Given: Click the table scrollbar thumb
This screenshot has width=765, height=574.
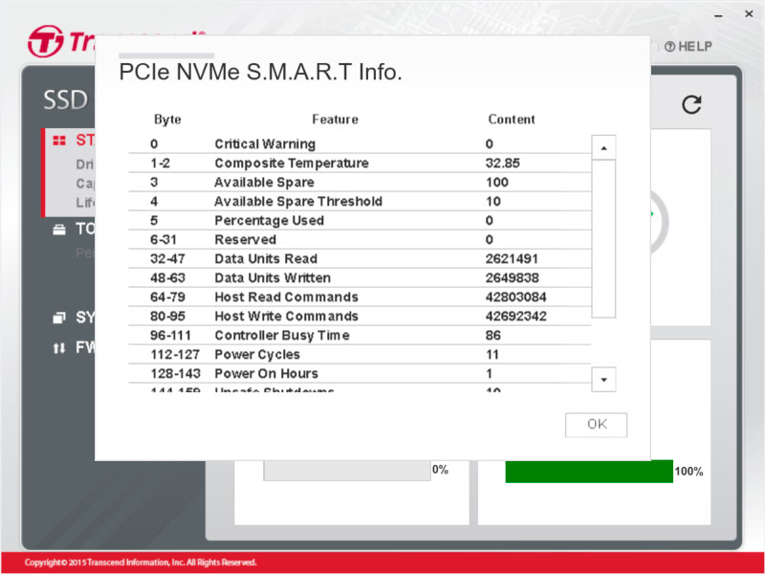Looking at the screenshot, I should point(603,238).
